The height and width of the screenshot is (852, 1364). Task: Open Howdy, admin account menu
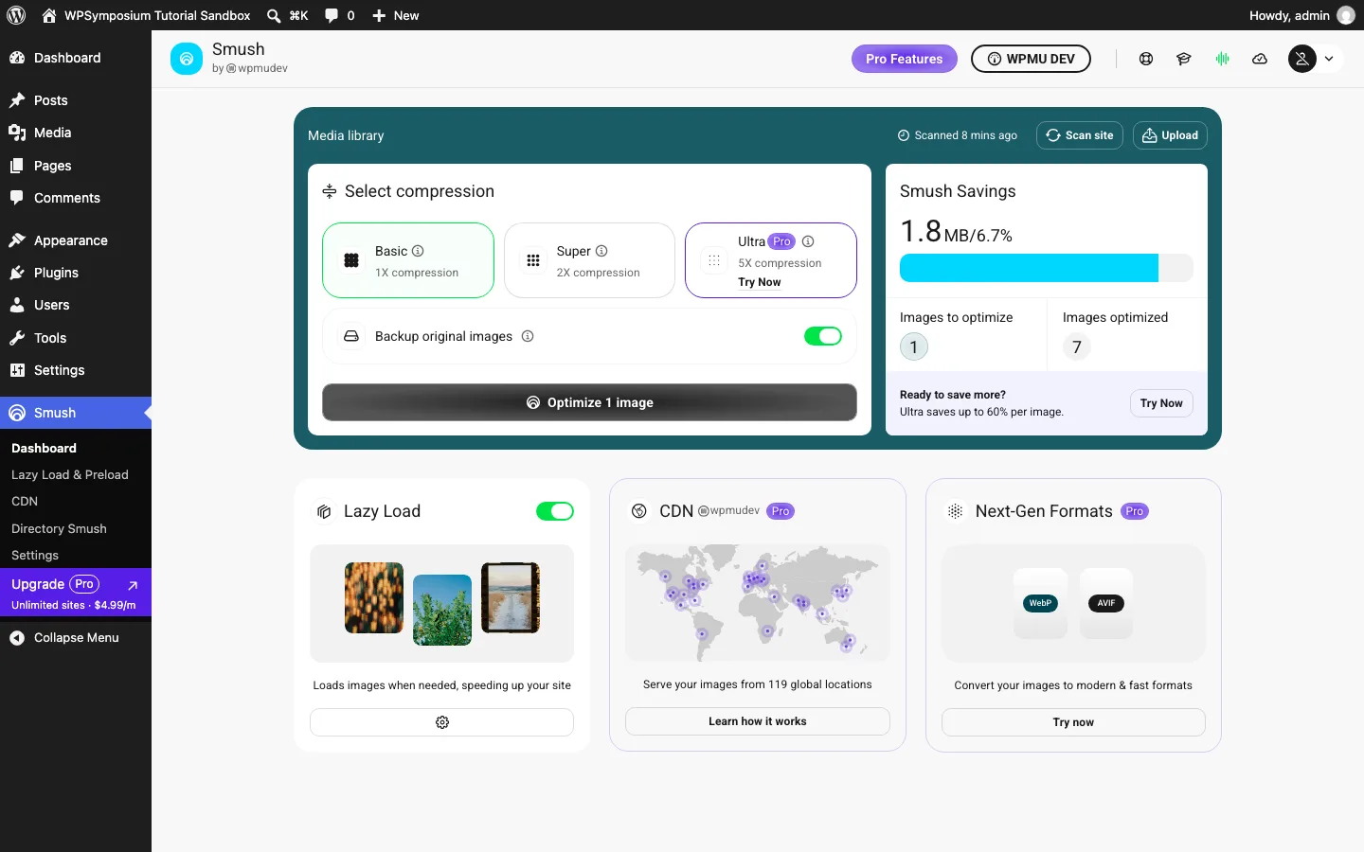tap(1302, 15)
